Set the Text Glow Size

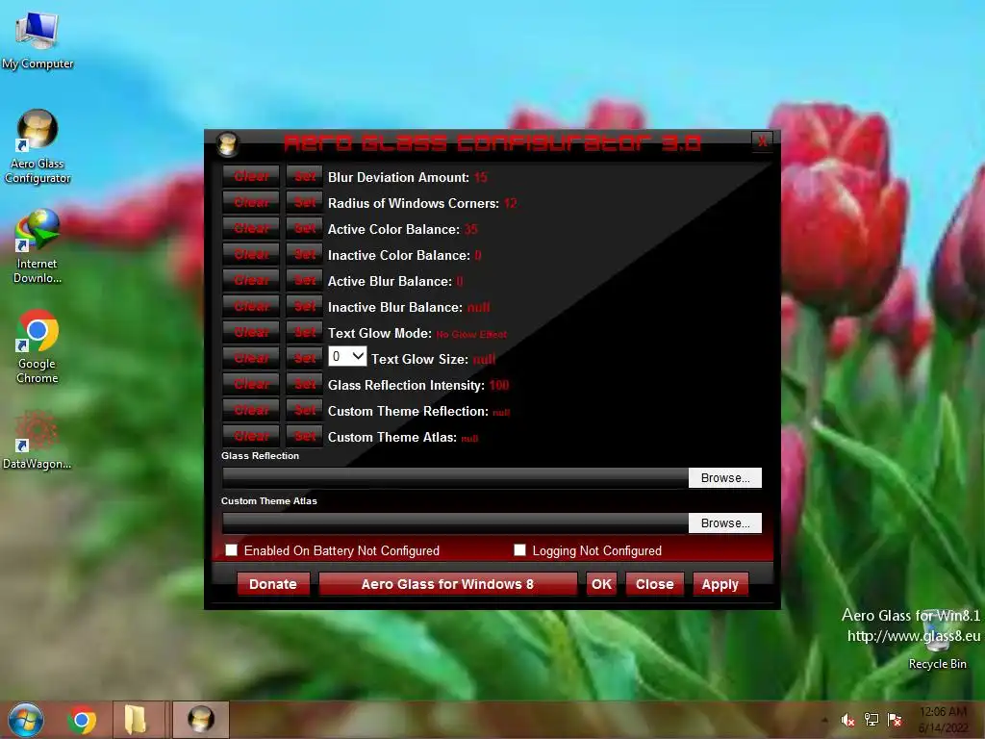pyautogui.click(x=305, y=358)
